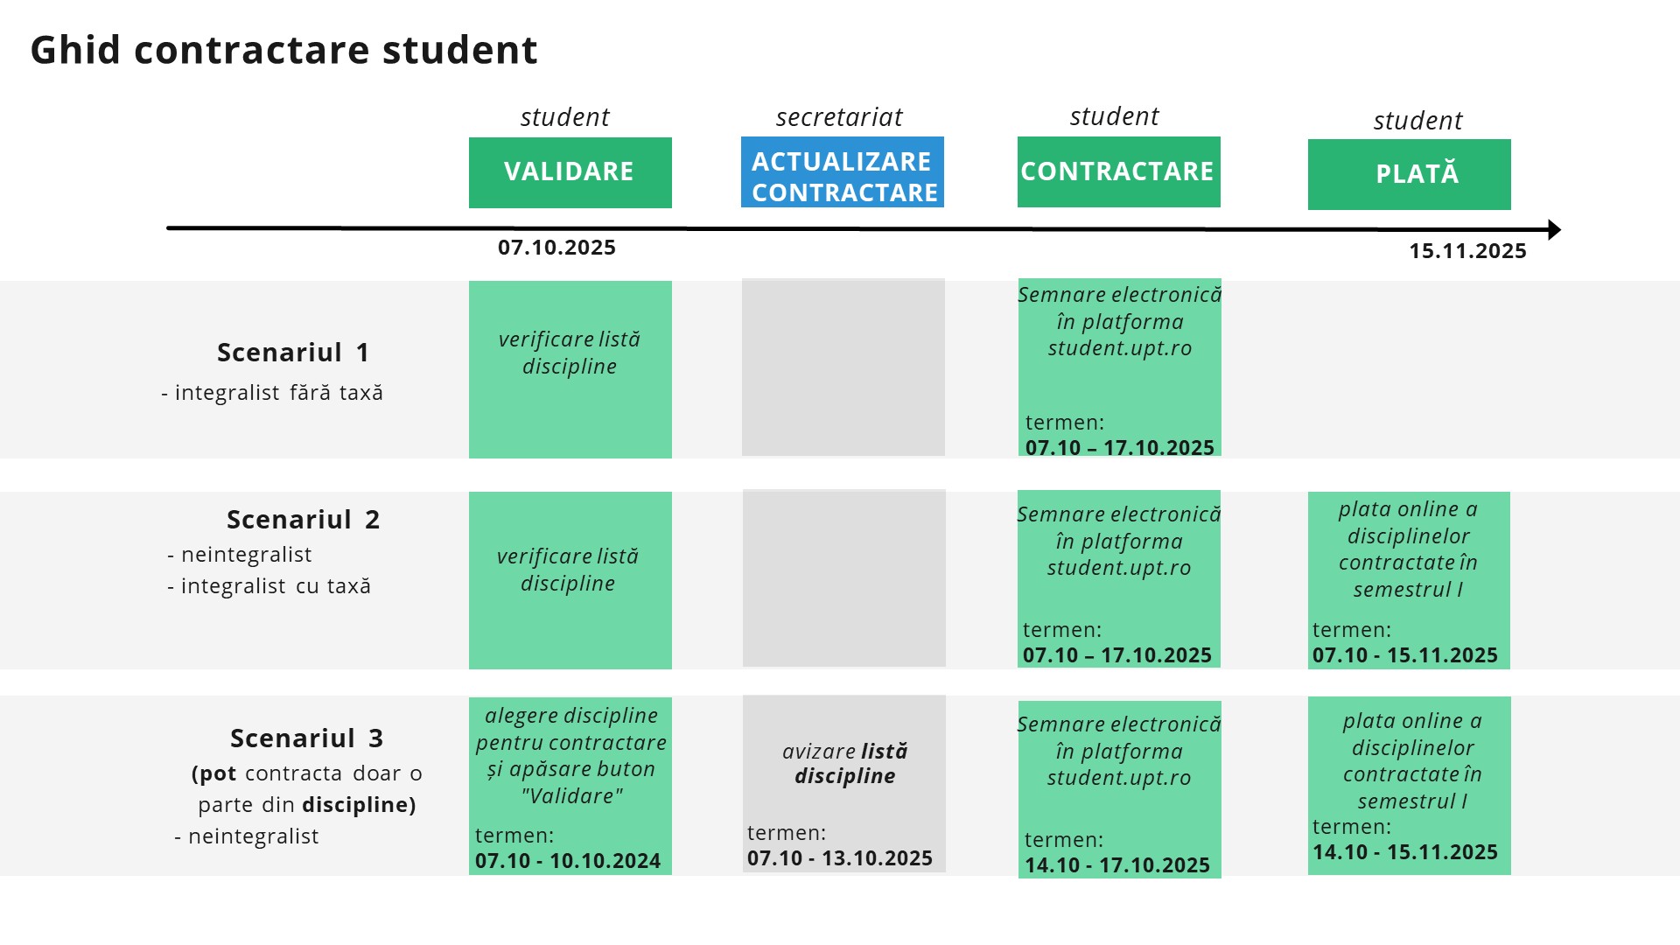Screen dimensions: 1680x945
Task: Click the timeline arrowhead at the right end
Action: (1554, 230)
